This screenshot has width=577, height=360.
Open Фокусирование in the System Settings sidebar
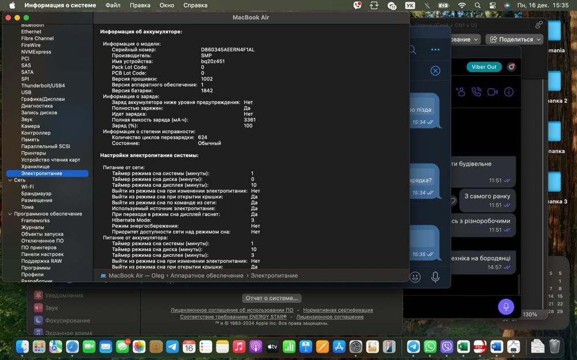coord(68,320)
